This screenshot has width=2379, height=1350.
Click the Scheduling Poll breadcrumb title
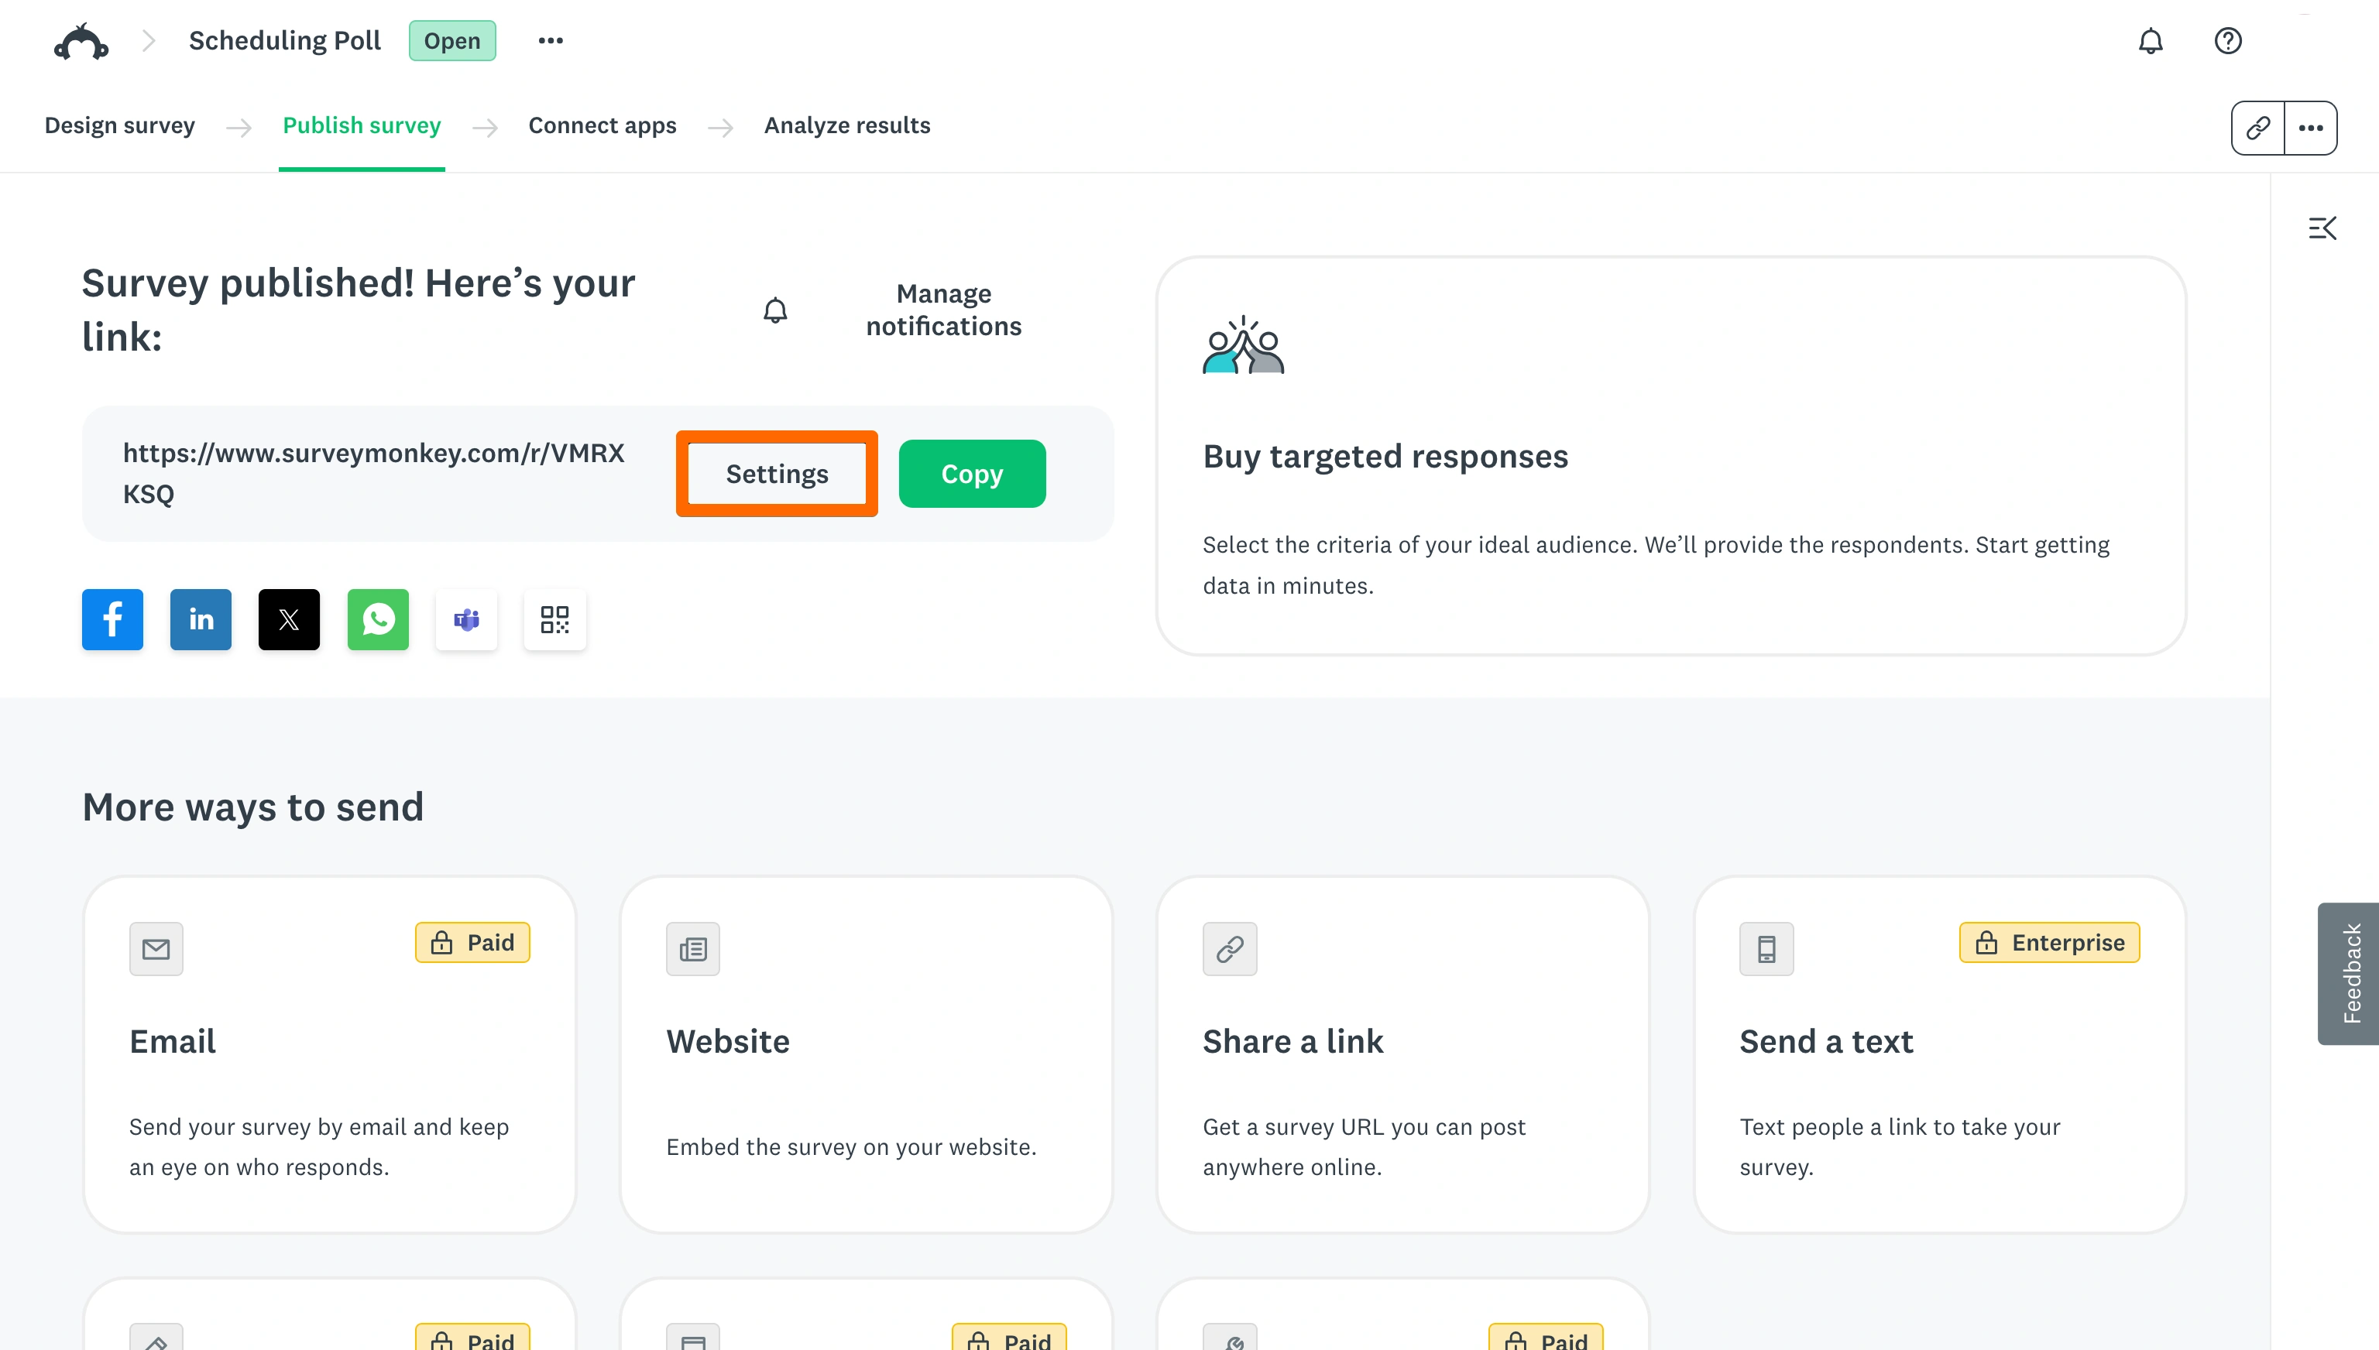click(285, 41)
